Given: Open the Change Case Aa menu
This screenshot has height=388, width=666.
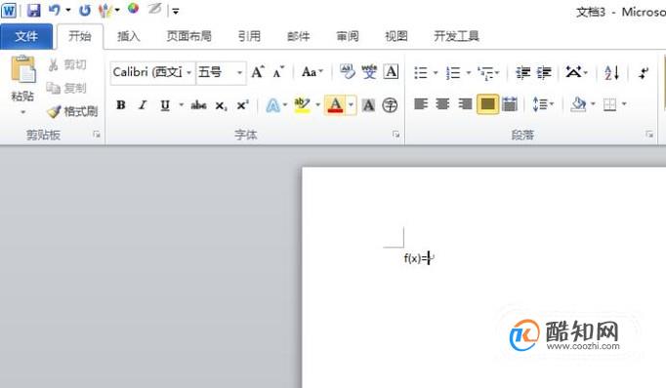Looking at the screenshot, I should click(312, 72).
